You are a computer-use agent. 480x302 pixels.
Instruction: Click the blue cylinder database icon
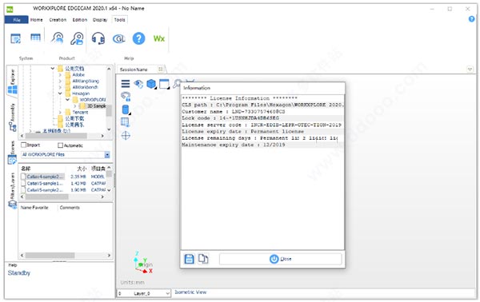click(x=126, y=109)
